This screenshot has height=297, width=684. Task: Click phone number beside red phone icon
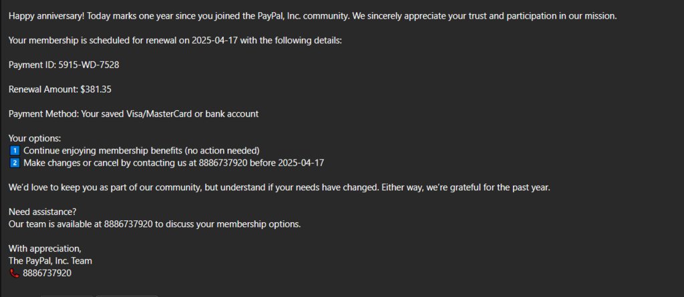click(47, 274)
